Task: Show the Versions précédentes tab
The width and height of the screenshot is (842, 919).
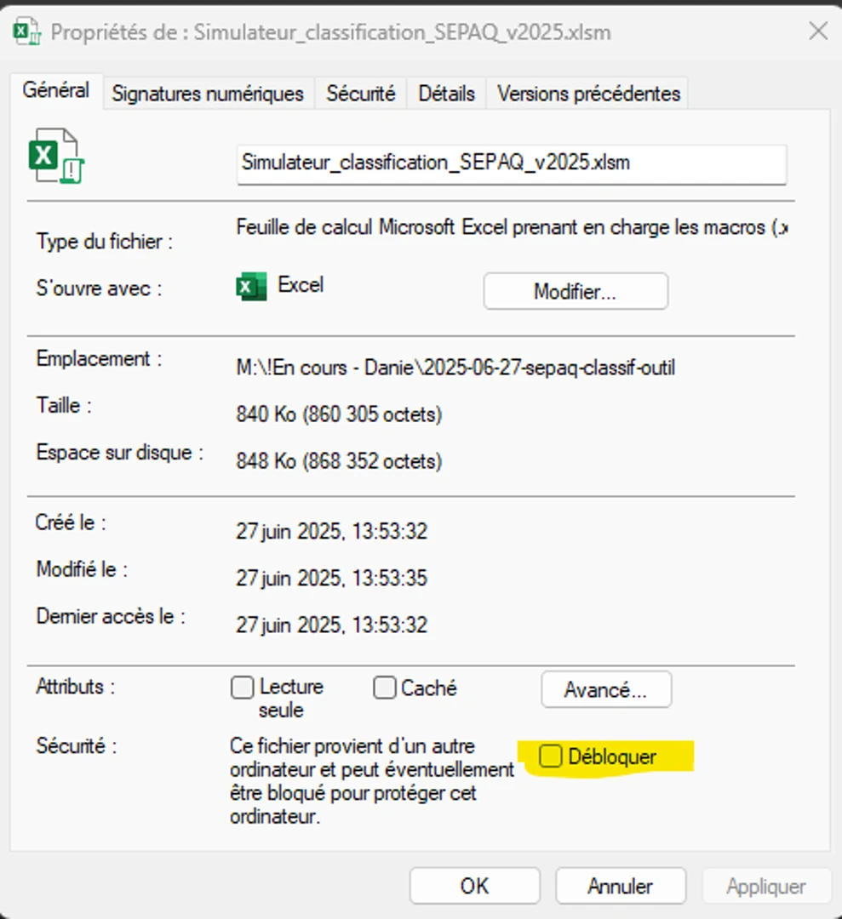Action: [588, 94]
